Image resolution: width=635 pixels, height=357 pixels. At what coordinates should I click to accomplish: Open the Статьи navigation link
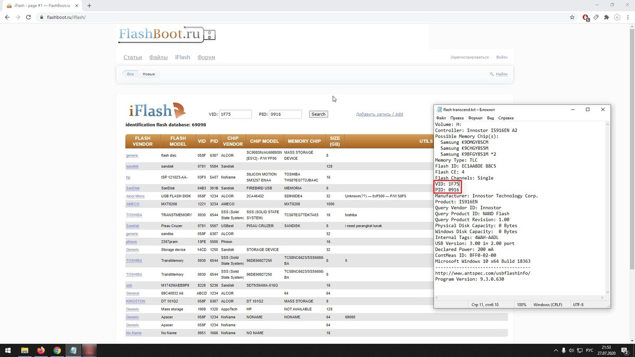(133, 57)
